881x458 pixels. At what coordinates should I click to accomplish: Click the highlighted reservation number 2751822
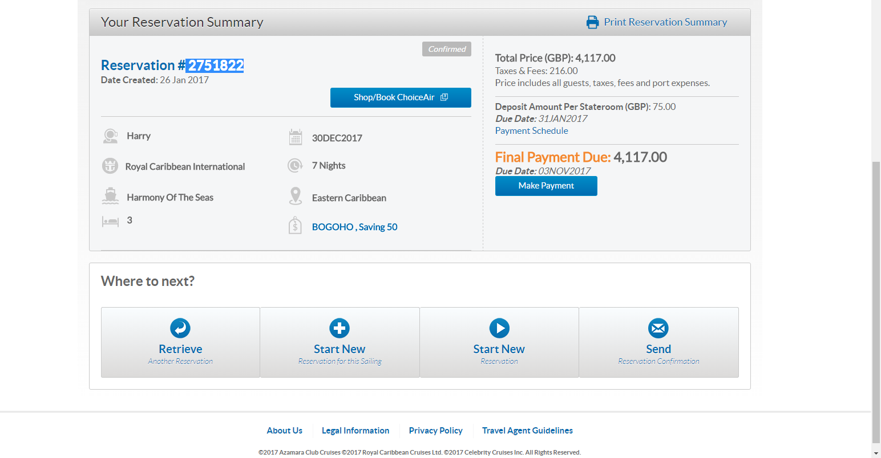pyautogui.click(x=215, y=66)
